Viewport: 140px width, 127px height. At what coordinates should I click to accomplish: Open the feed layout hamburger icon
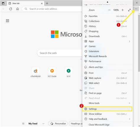(x=23, y=123)
